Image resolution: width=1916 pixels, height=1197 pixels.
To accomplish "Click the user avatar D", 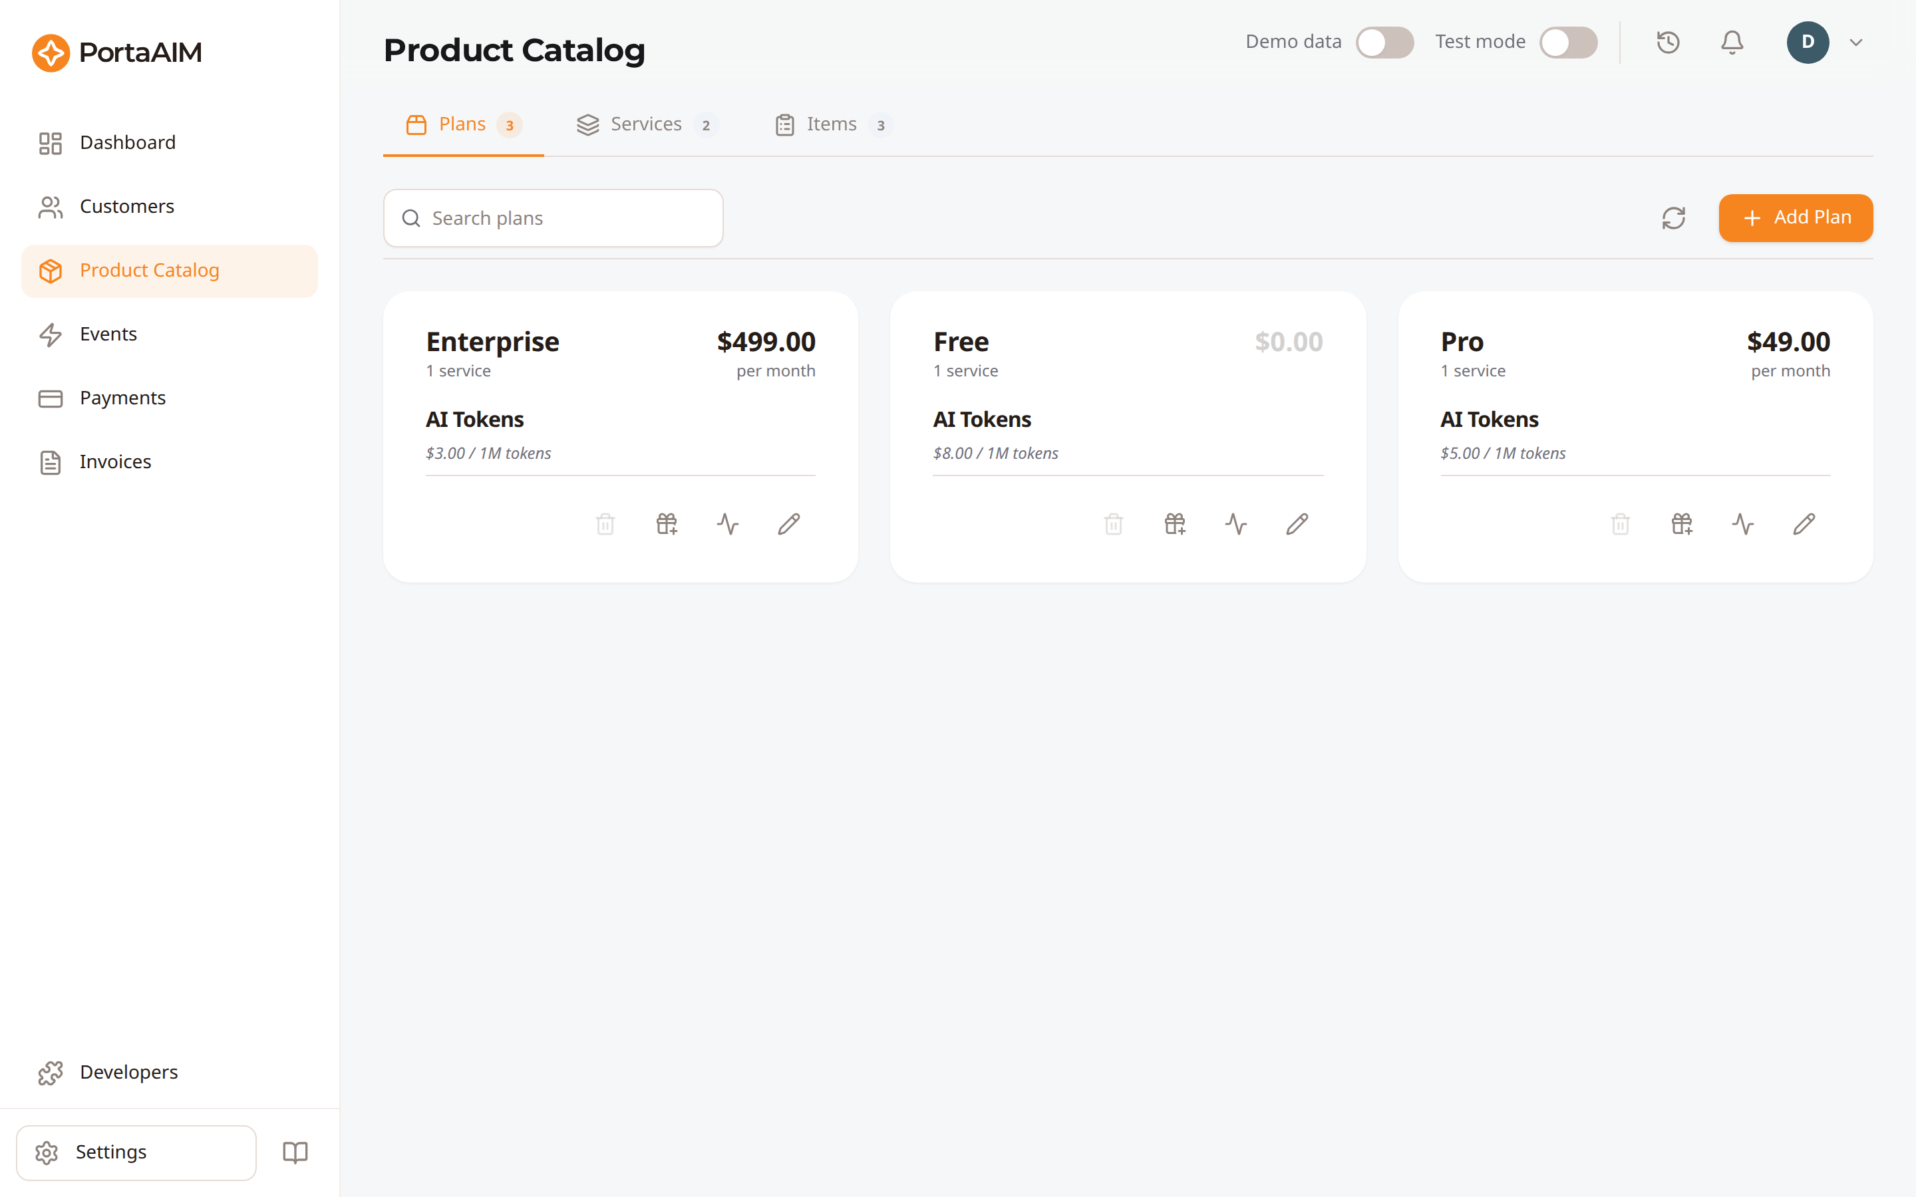I will [1808, 42].
